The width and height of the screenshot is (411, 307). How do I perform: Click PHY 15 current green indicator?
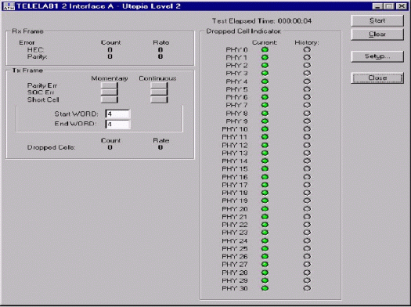265,169
